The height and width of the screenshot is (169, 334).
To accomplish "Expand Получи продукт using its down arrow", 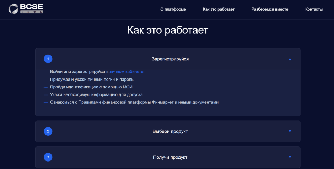I will click(x=290, y=157).
